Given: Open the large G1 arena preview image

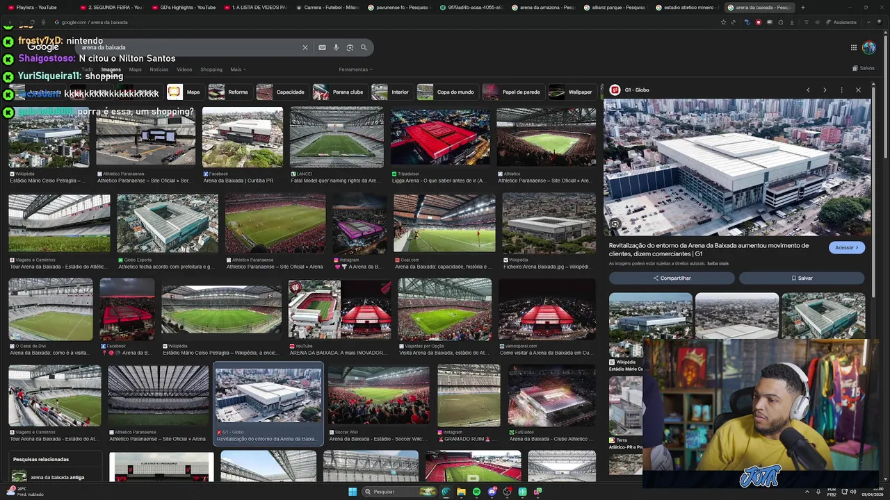Looking at the screenshot, I should (737, 167).
